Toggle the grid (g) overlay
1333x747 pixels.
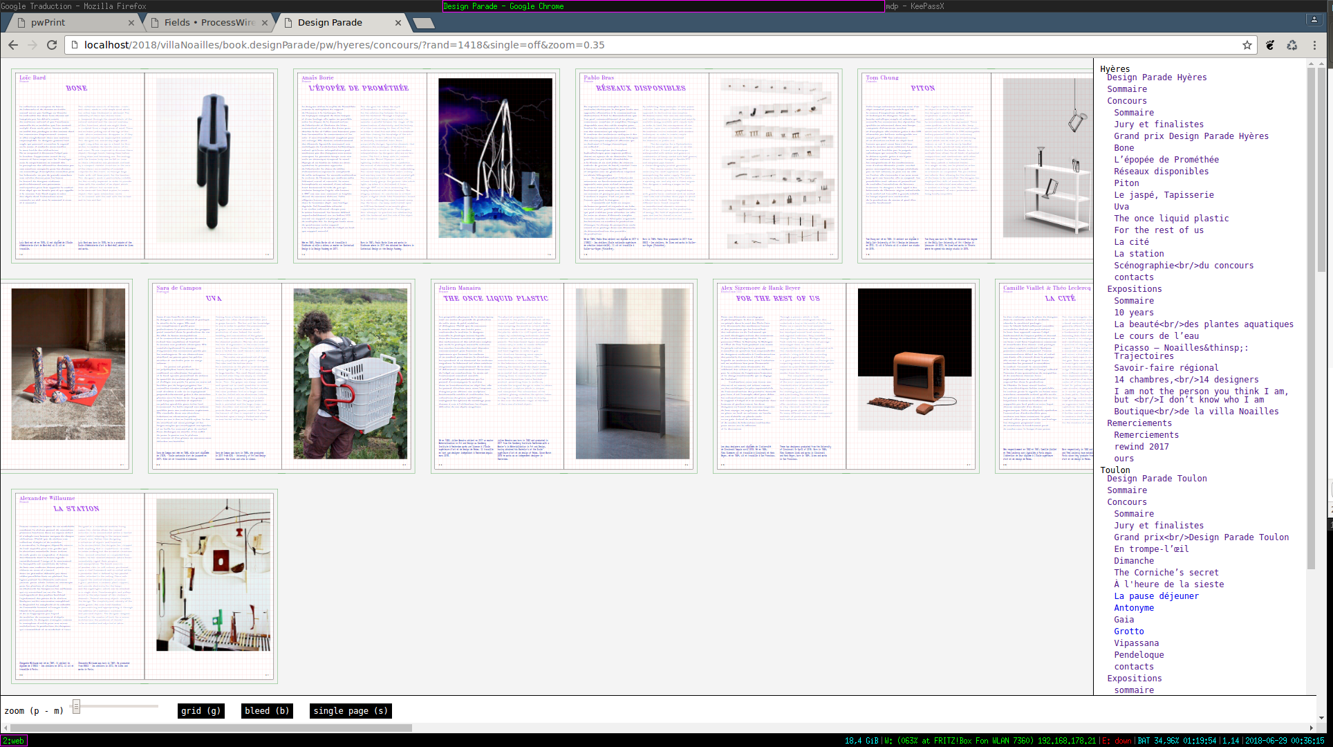[x=201, y=710]
